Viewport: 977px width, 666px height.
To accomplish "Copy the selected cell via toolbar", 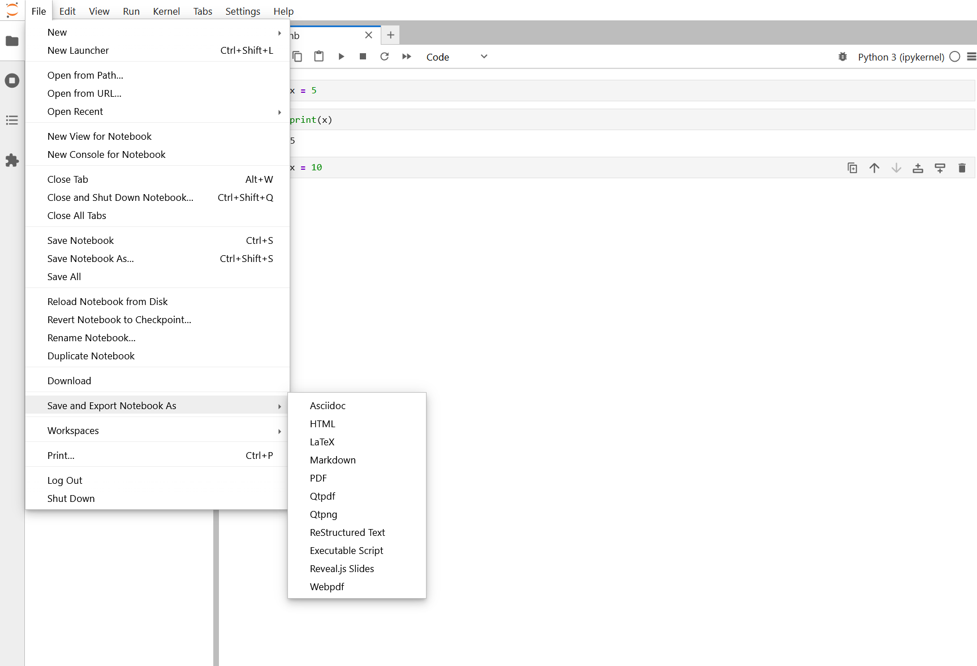I will [x=298, y=57].
